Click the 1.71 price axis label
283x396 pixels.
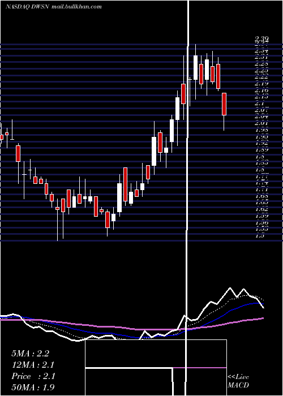(261, 189)
